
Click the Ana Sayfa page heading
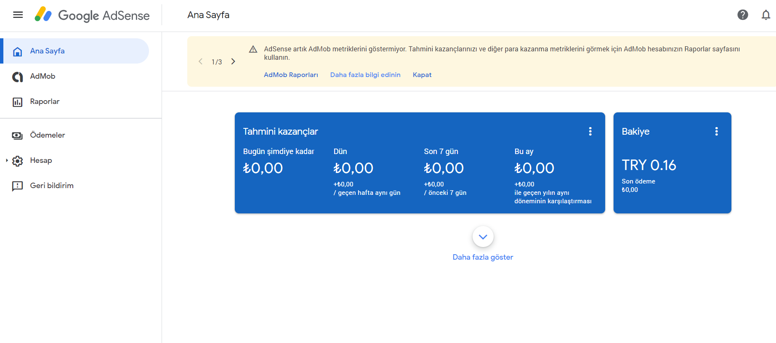208,15
